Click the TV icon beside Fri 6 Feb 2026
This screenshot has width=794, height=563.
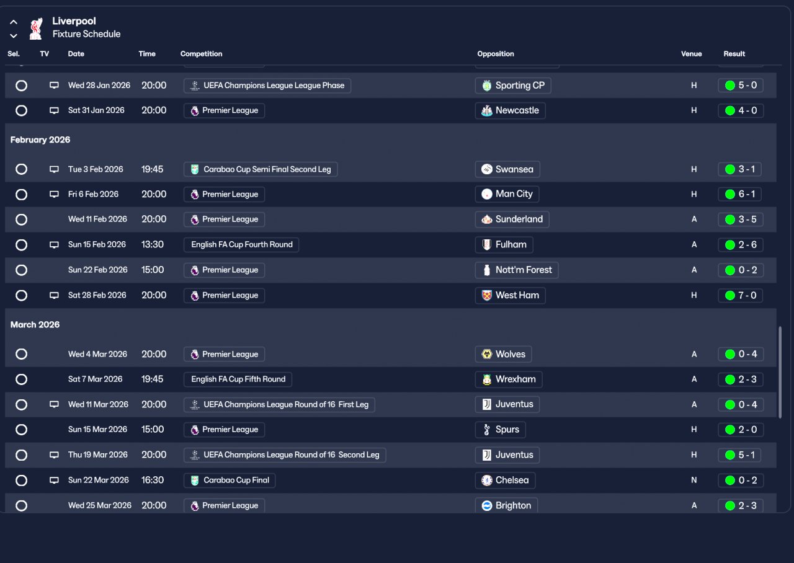click(x=54, y=194)
